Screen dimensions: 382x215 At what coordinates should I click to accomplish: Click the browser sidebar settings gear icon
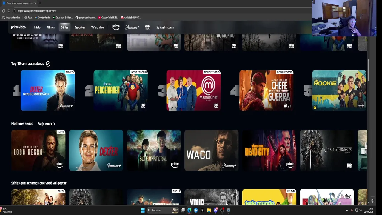373,201
